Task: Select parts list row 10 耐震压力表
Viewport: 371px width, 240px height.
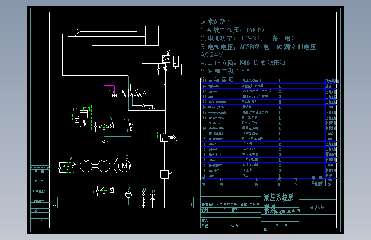Action: (269, 128)
